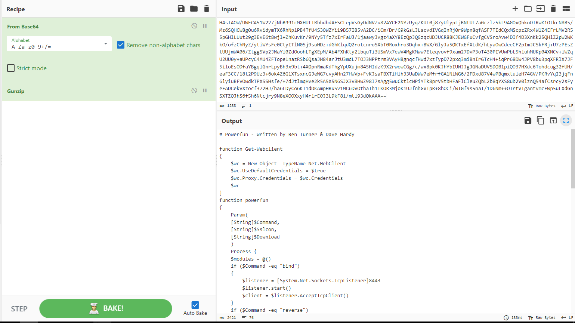
Task: Reset the pane layout
Action: point(566,9)
